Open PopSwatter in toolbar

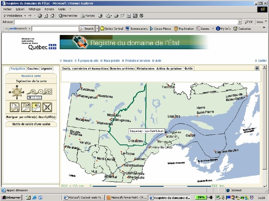click(184, 29)
